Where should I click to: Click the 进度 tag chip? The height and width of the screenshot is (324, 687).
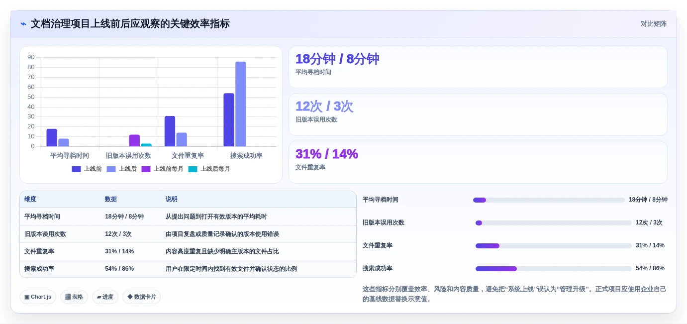[x=105, y=297]
